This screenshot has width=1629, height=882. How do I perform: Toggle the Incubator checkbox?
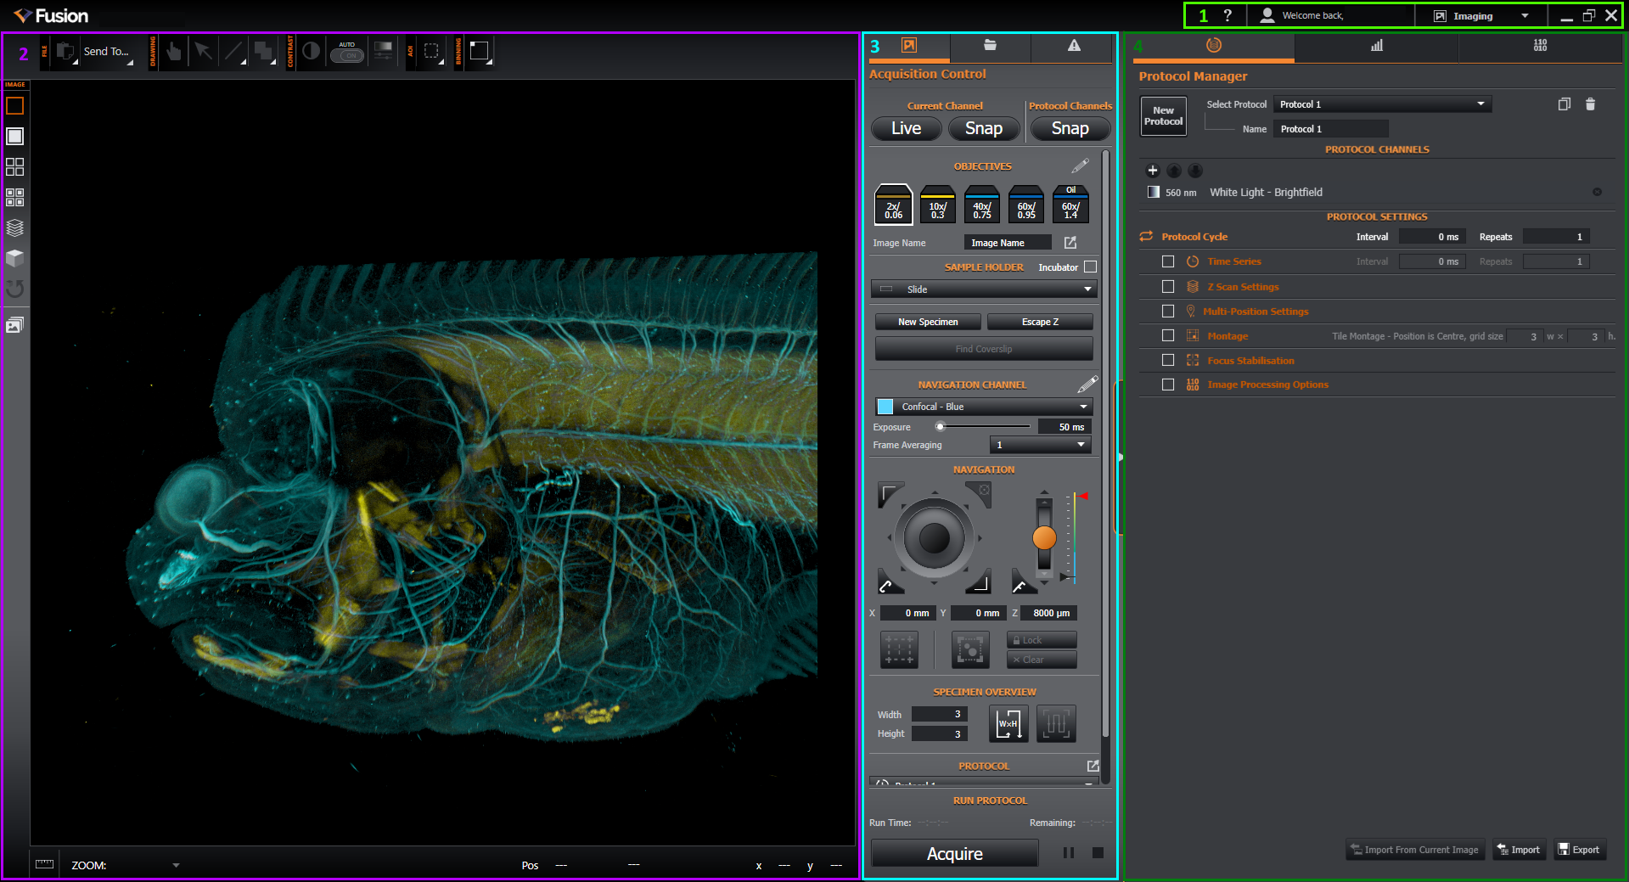(1090, 267)
